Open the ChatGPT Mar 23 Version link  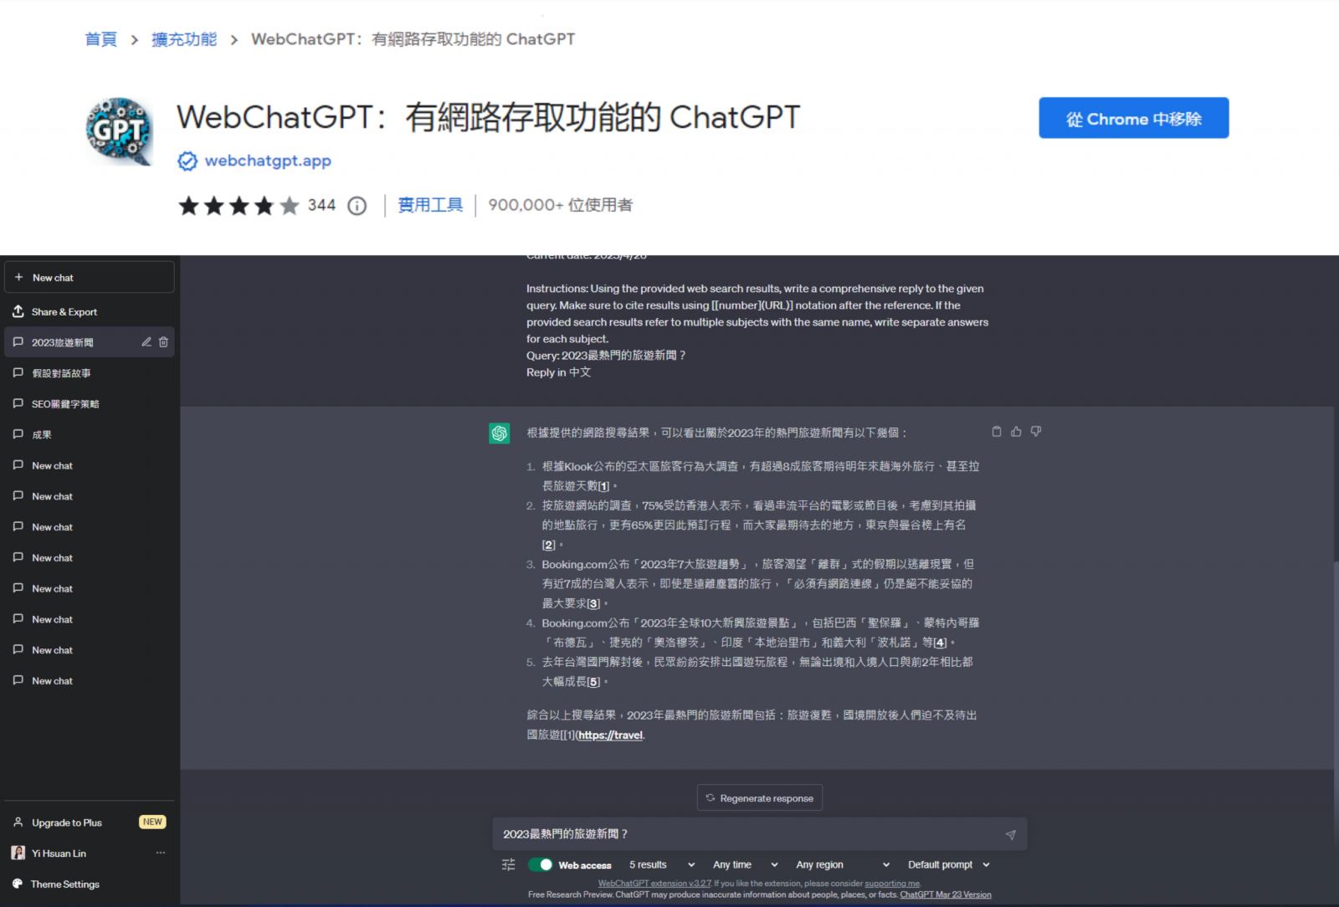946,894
